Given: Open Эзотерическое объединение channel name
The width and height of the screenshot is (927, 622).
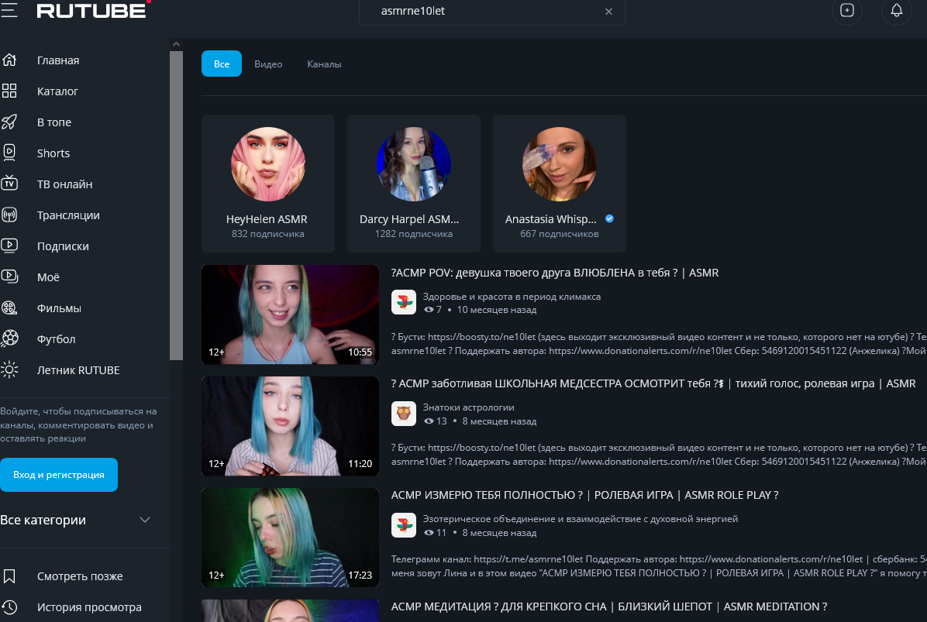Looking at the screenshot, I should [x=580, y=519].
